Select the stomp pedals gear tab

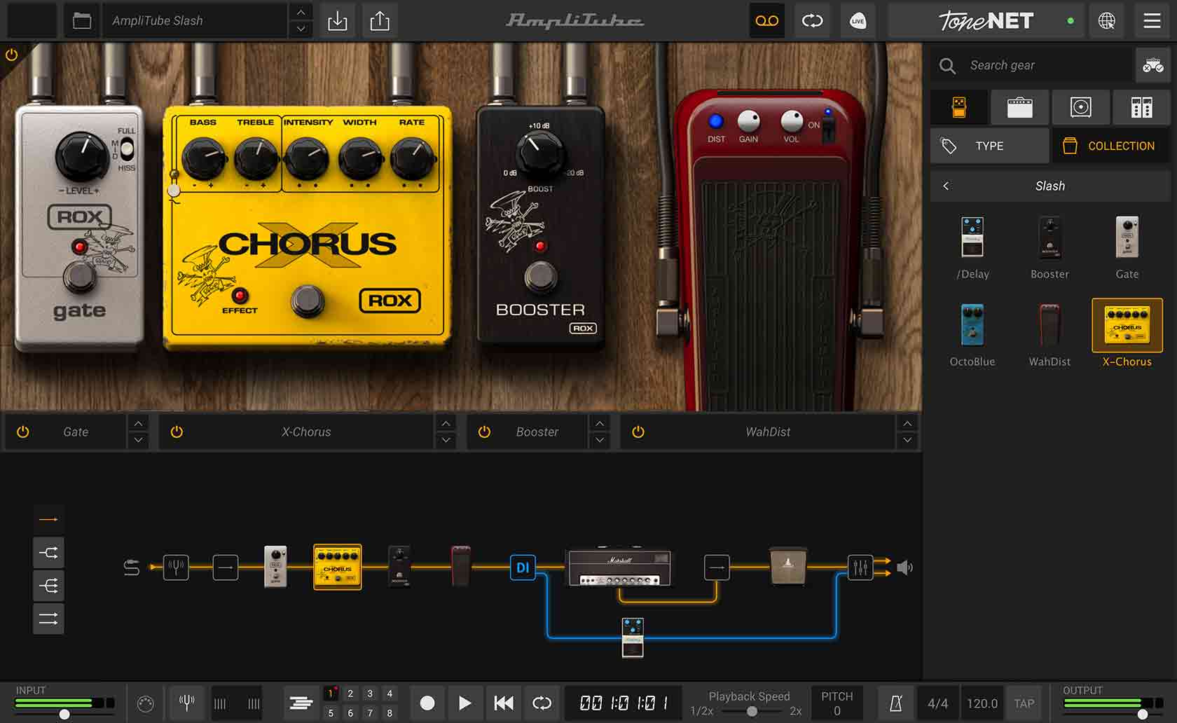tap(959, 107)
